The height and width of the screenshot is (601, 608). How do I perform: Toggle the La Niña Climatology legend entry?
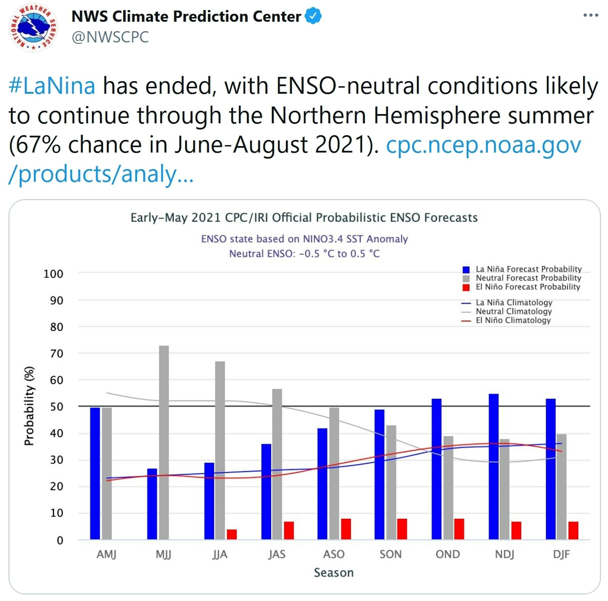coord(514,303)
